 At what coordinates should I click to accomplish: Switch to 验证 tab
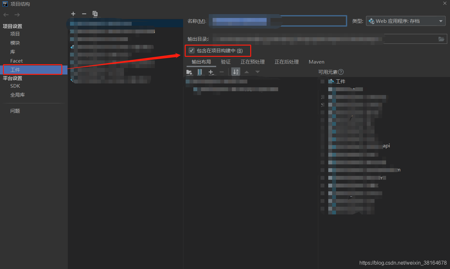click(x=226, y=62)
